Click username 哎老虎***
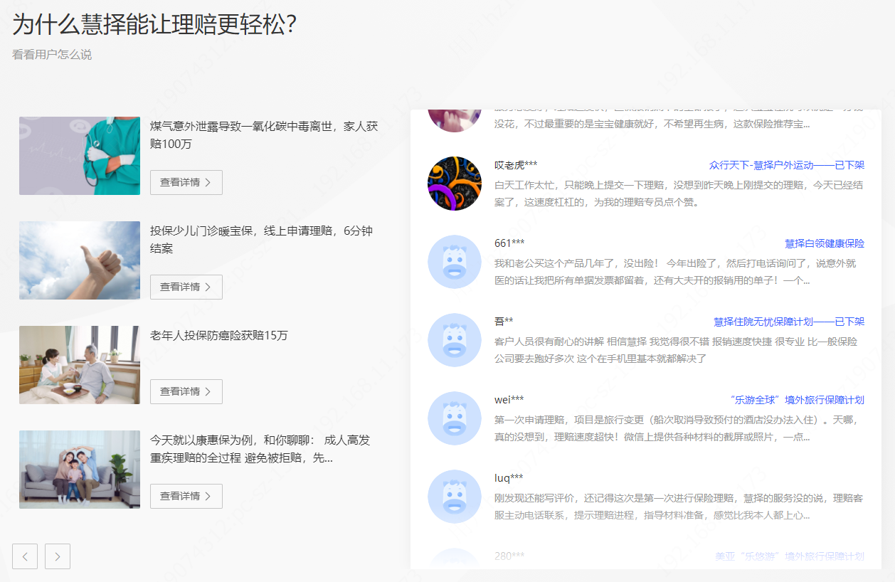The width and height of the screenshot is (895, 582). coord(516,165)
